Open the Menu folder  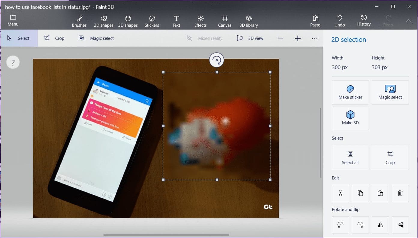tap(13, 20)
